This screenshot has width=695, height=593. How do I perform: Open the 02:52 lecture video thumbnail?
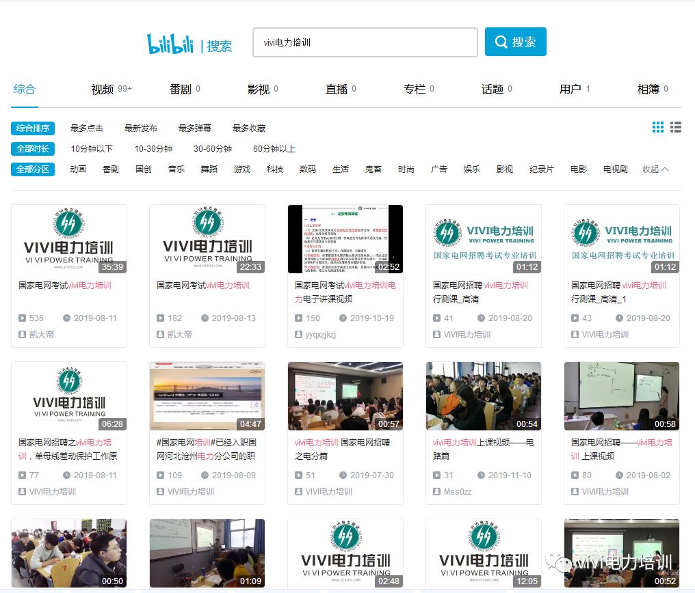click(345, 239)
